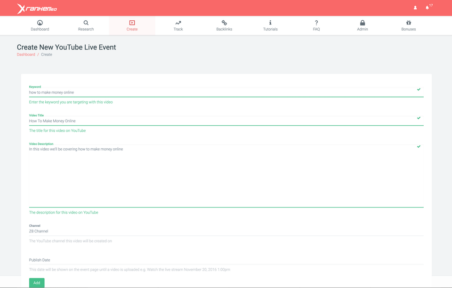Open Research via magnifier icon
452x288 pixels.
coord(86,23)
